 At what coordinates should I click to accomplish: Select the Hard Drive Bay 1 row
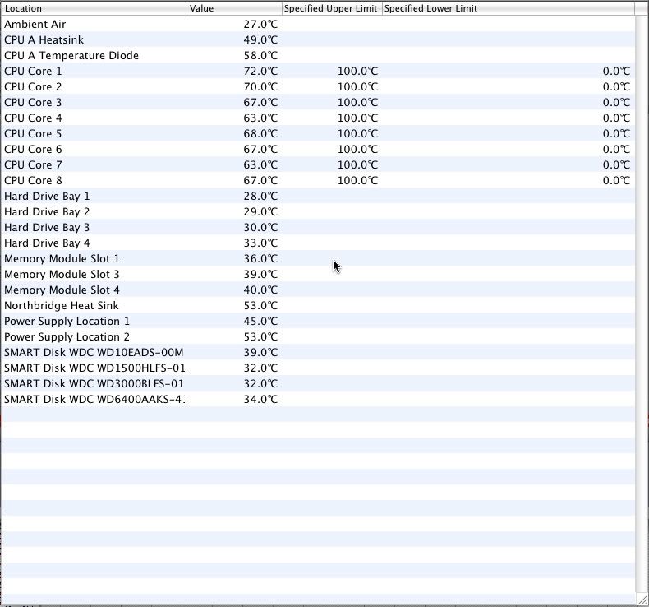pos(318,196)
